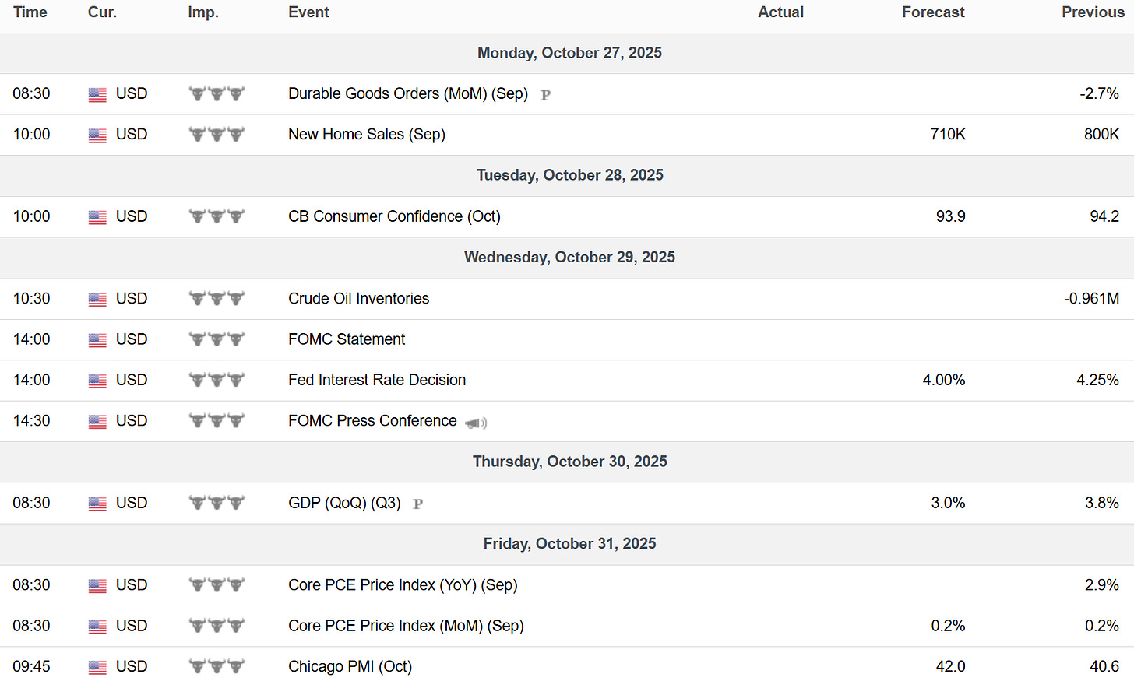Screen dimensions: 1134x681
Task: Open the Core PCE Price Index (MoM) event
Action: 406,626
